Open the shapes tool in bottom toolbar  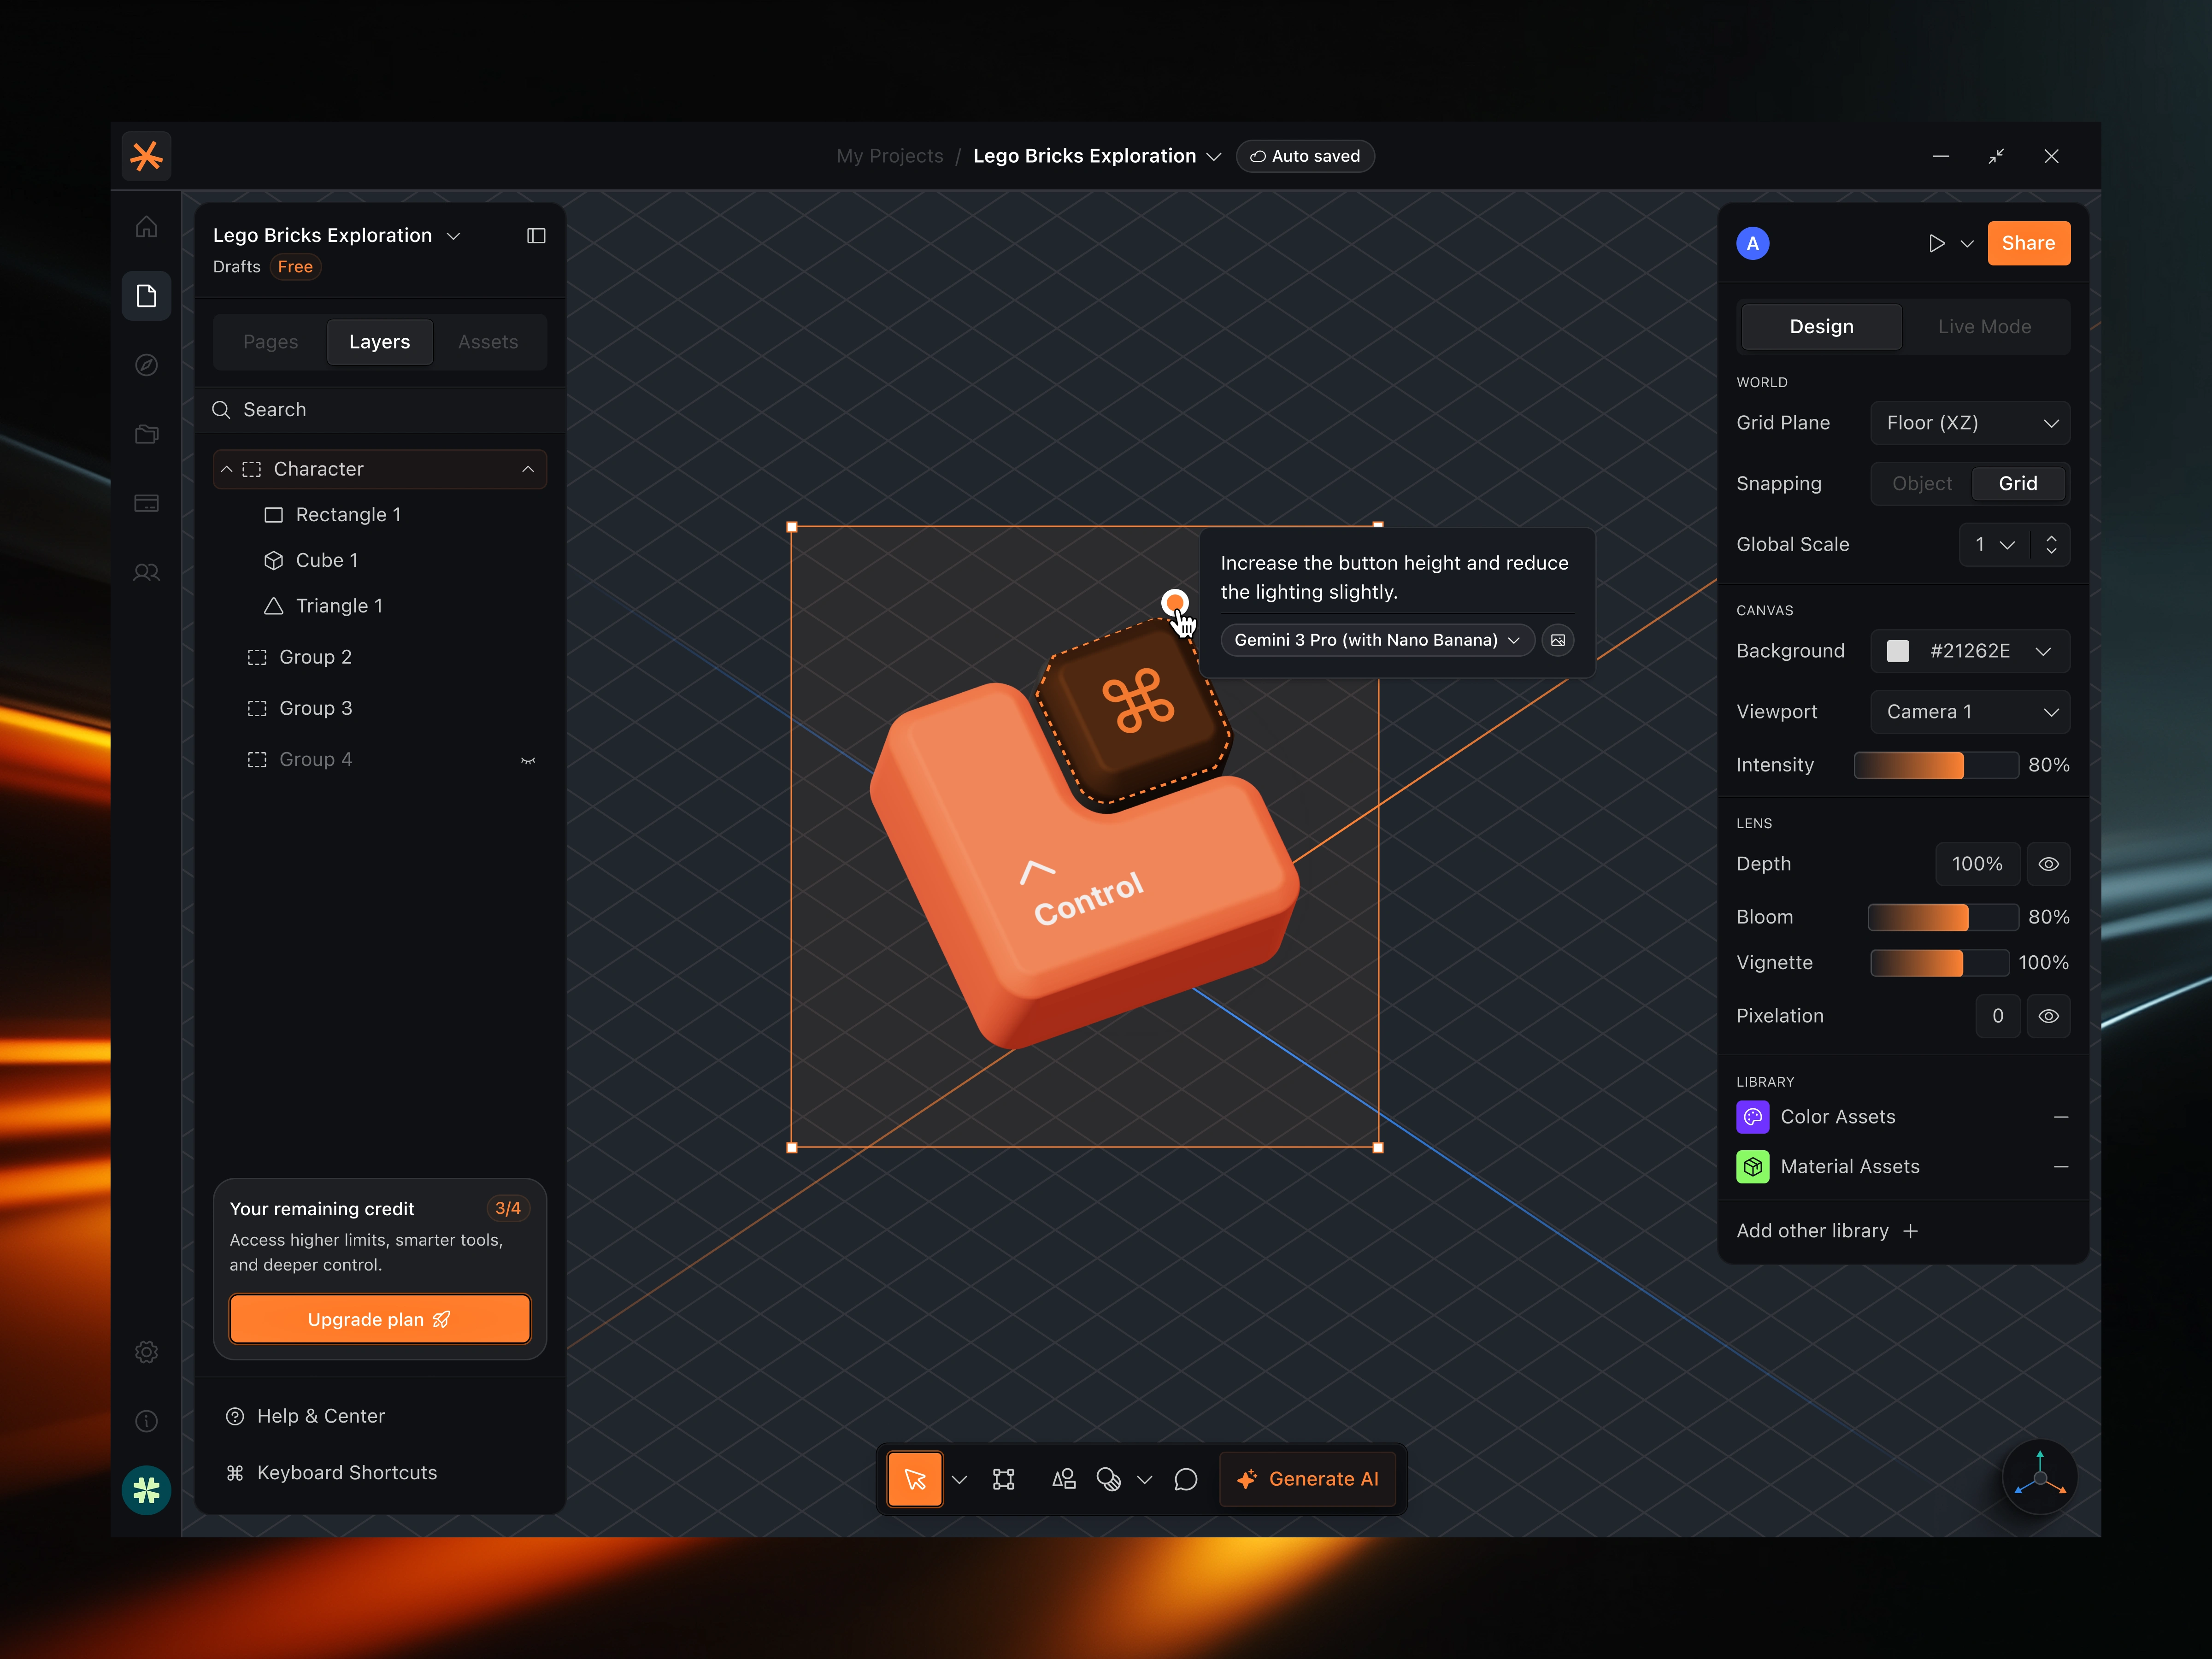(x=1063, y=1479)
